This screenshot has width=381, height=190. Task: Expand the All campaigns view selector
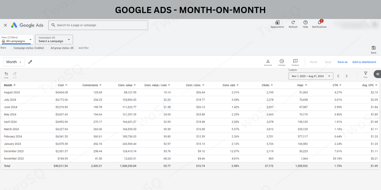[17, 40]
